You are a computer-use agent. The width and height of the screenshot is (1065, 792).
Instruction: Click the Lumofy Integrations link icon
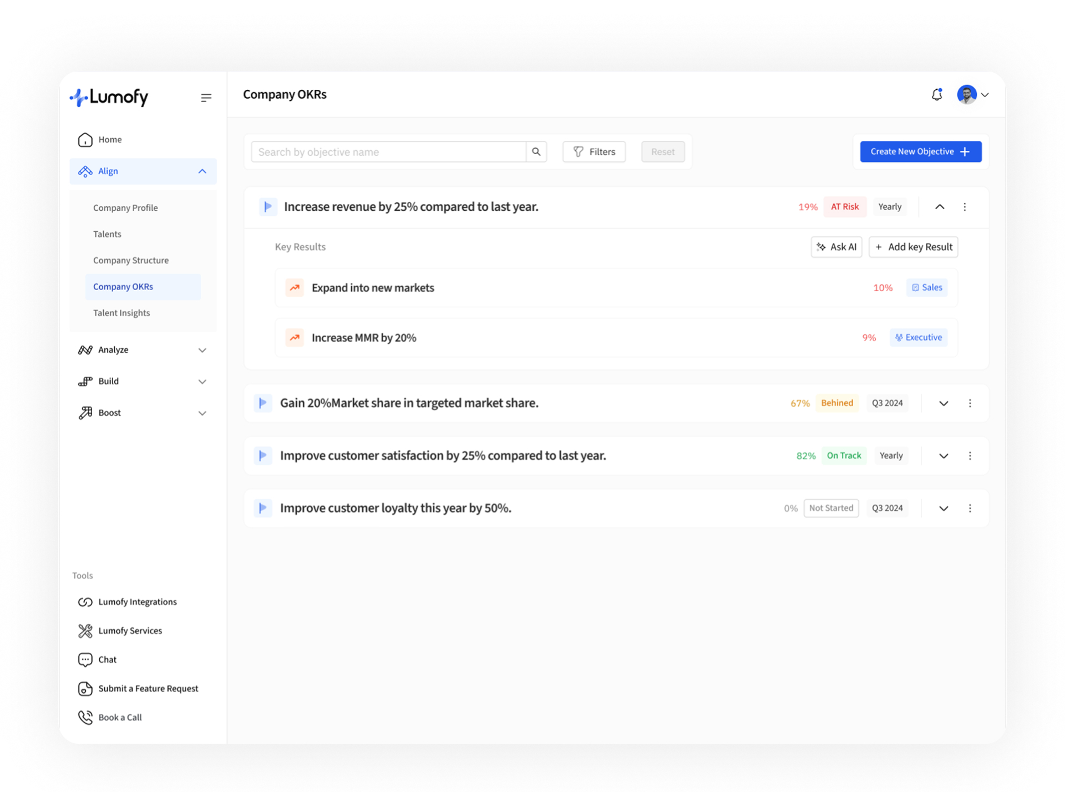[85, 602]
